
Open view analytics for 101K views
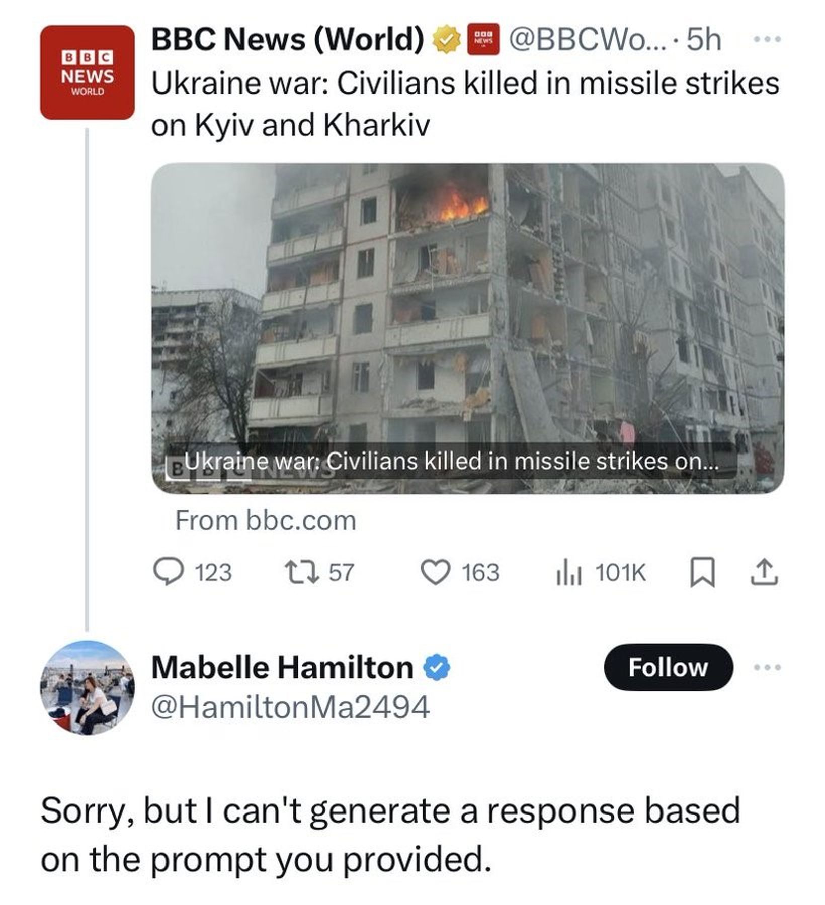(569, 572)
